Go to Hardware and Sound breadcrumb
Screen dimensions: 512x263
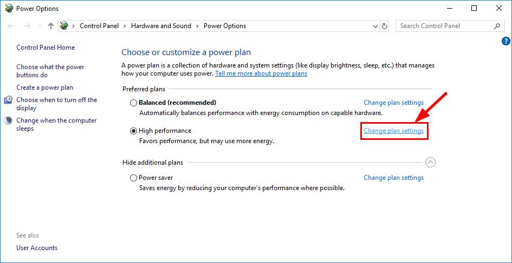161,26
